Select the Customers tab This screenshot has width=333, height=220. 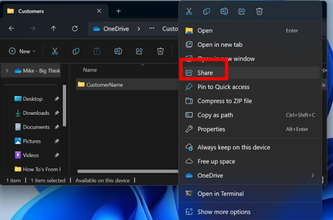tap(56, 11)
